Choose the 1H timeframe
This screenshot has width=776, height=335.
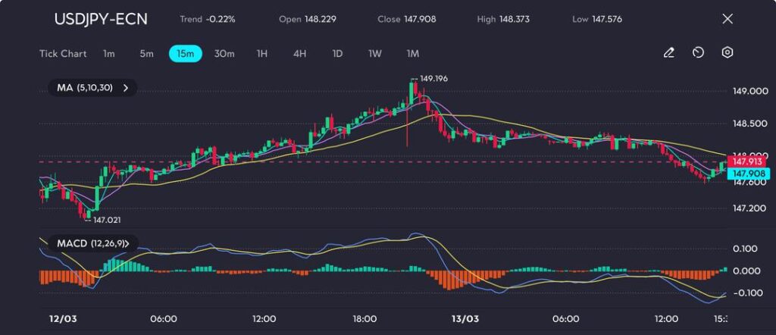pos(262,54)
